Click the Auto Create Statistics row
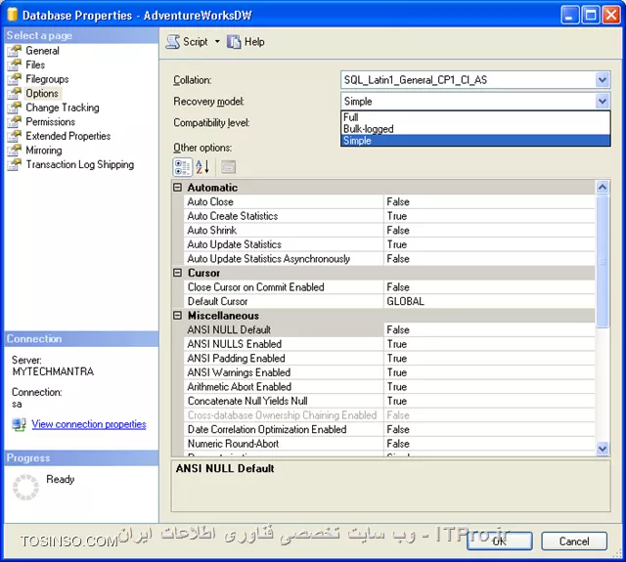626x562 pixels. [389, 216]
